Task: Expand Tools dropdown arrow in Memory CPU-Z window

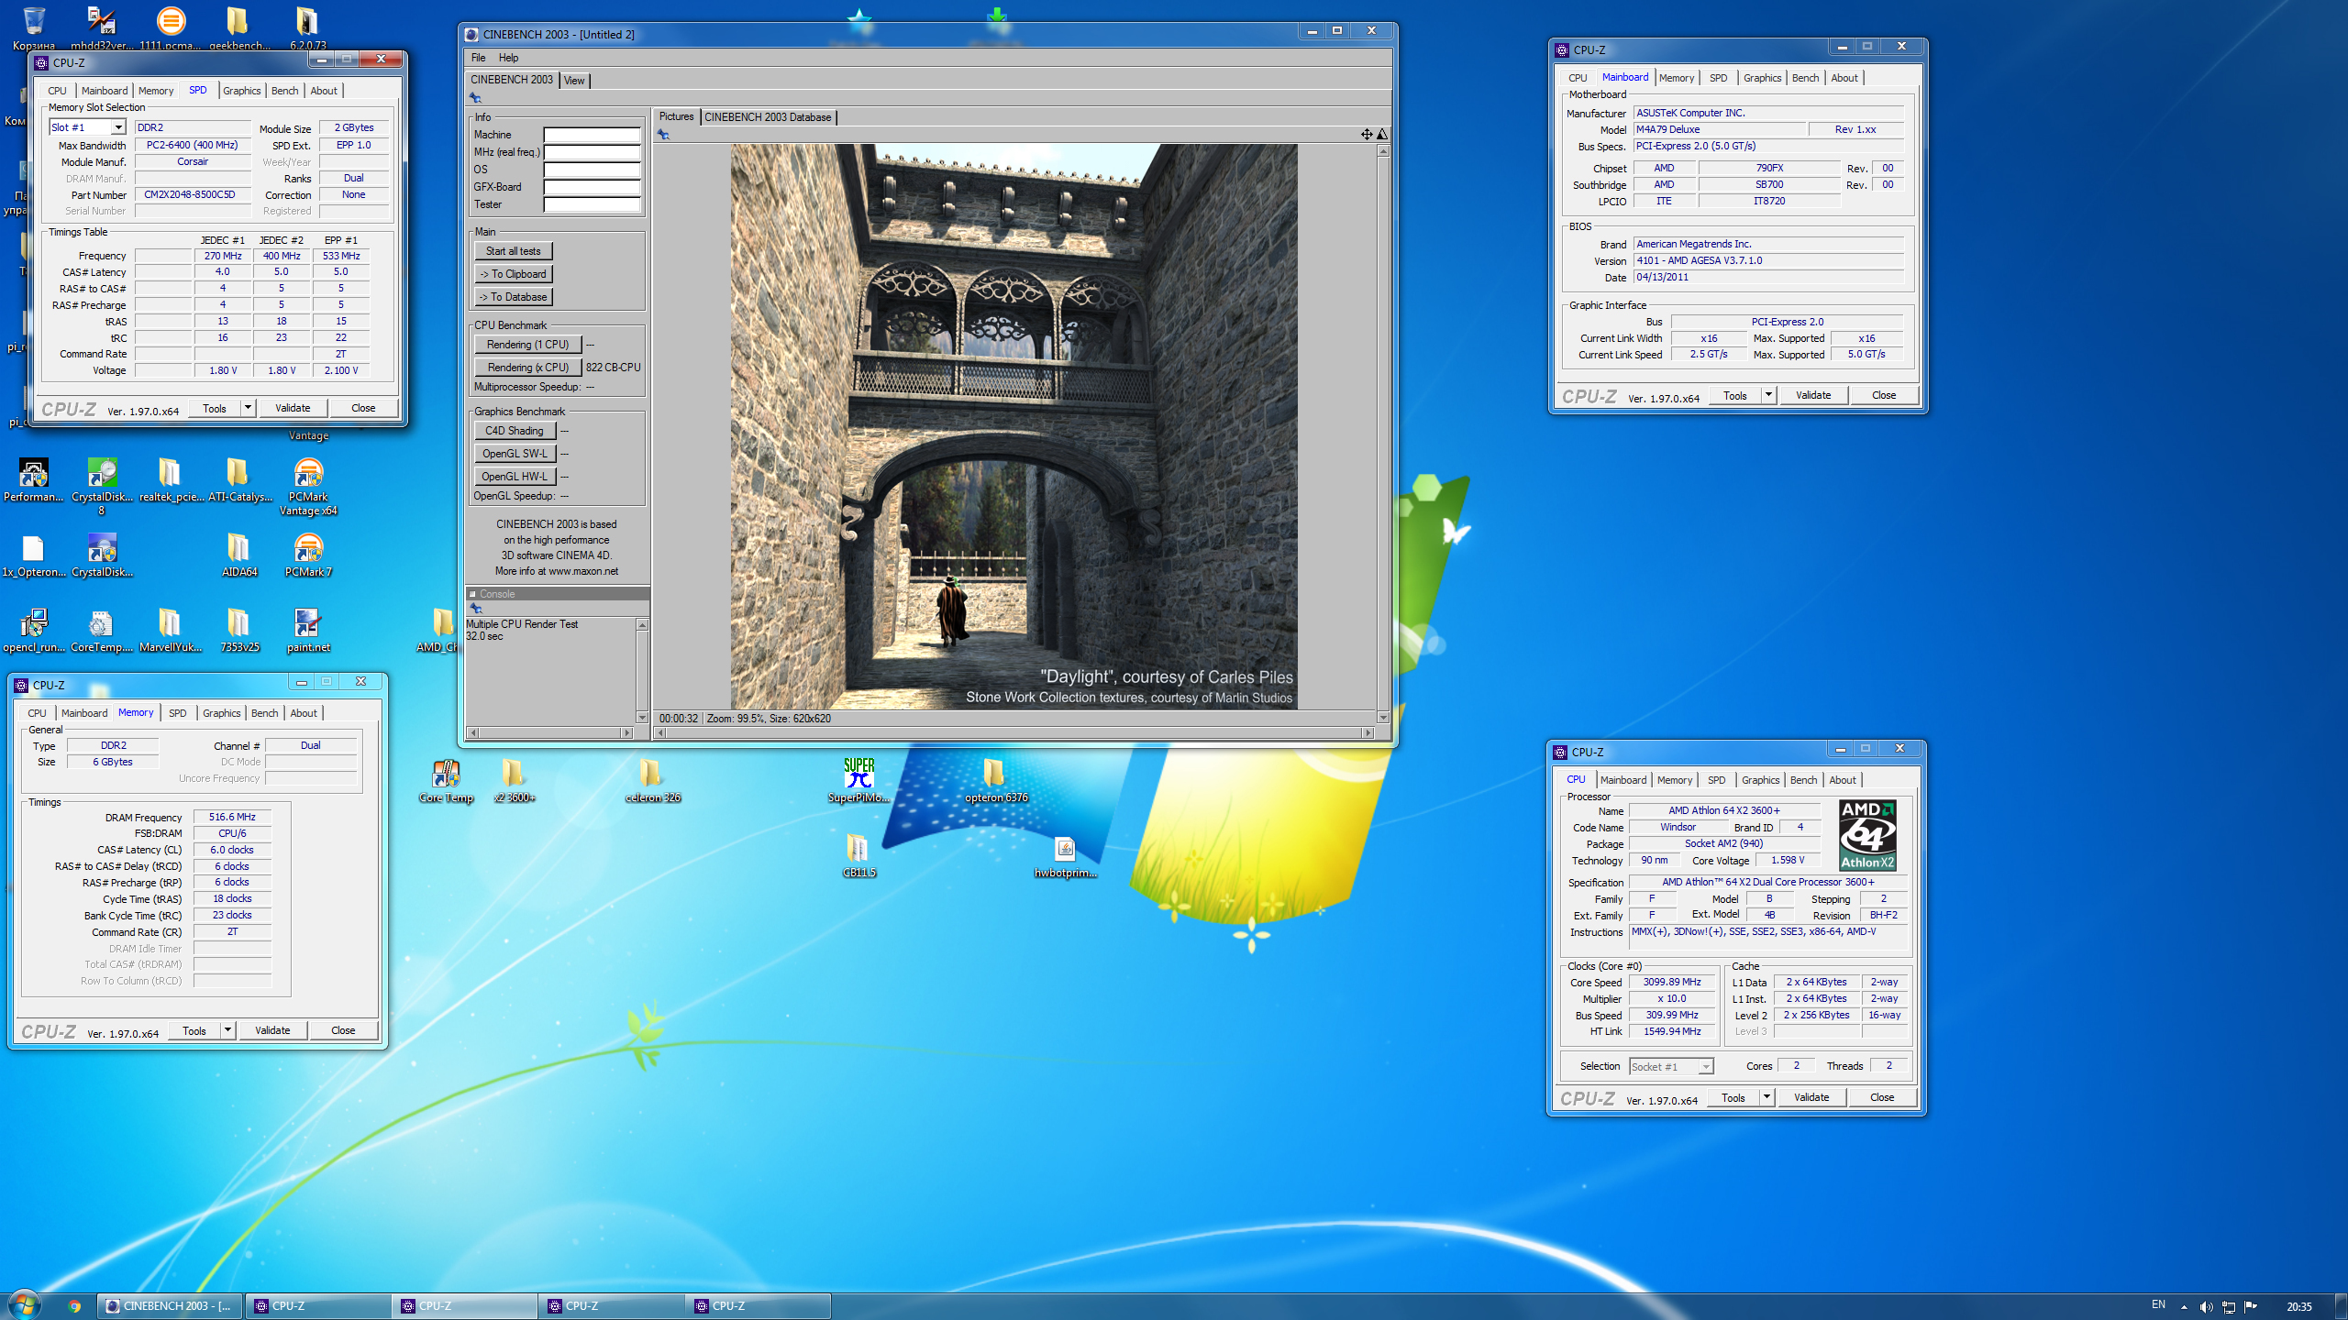Action: point(227,1030)
